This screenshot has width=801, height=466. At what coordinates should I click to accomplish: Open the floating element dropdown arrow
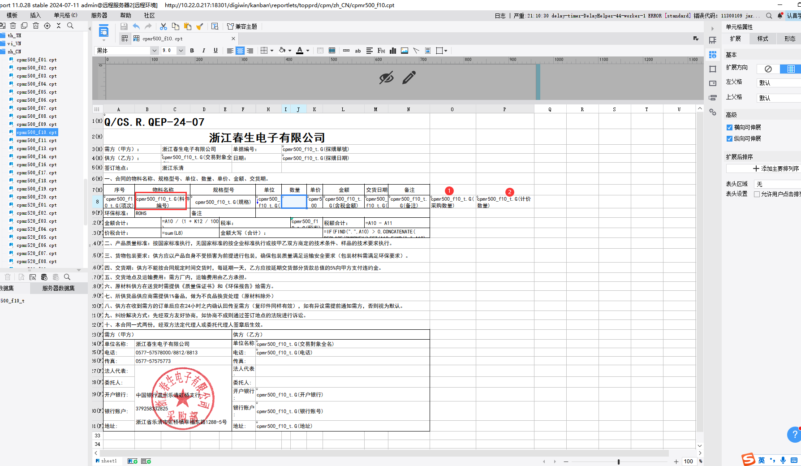446,51
